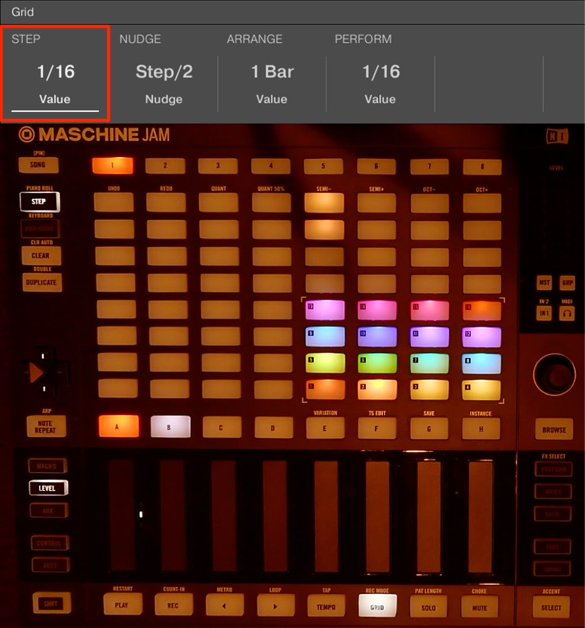Hold the SHIFT button
This screenshot has height=628, width=585.
point(51,603)
